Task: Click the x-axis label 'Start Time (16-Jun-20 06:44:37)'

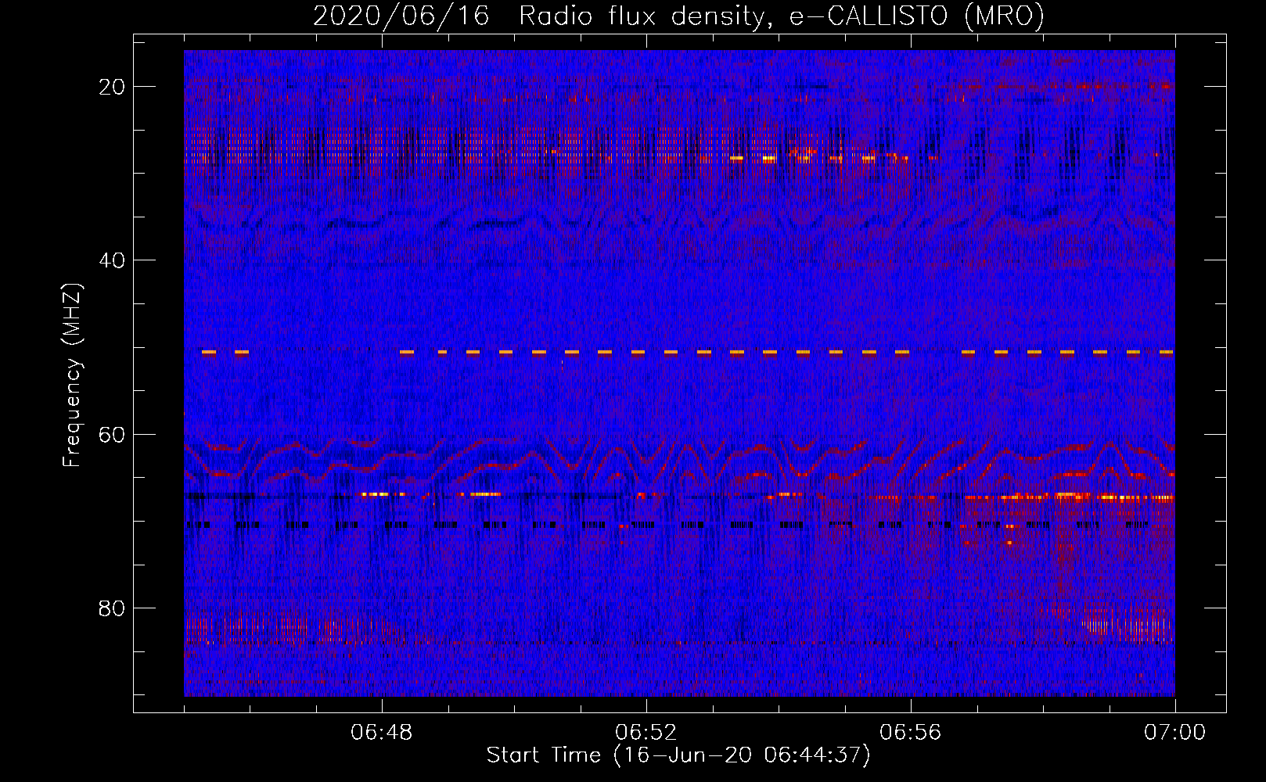Action: 678,755
